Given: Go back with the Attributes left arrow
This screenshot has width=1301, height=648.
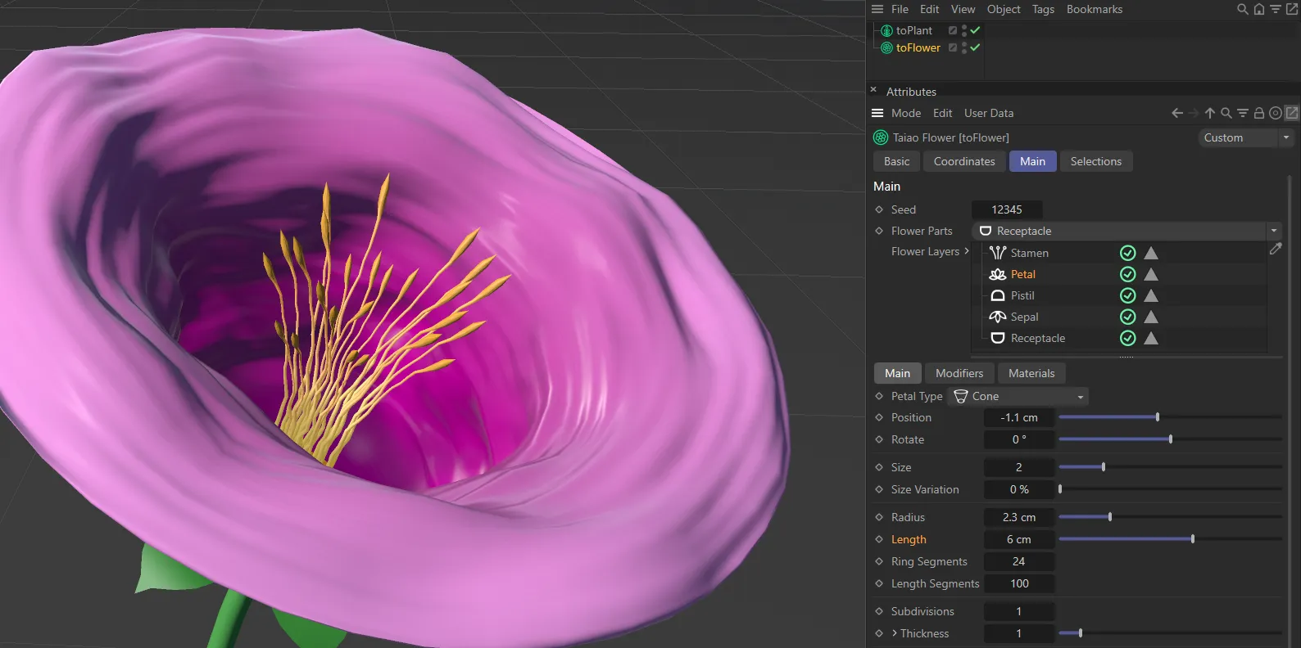Looking at the screenshot, I should (1177, 113).
